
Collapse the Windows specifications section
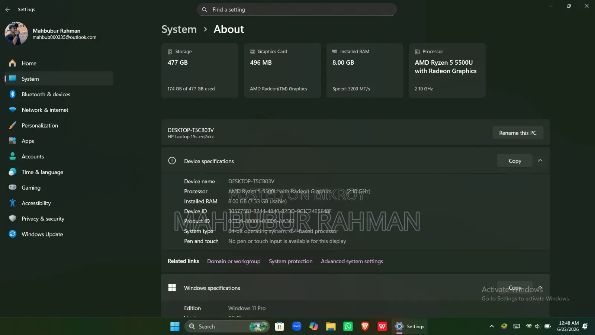click(540, 287)
